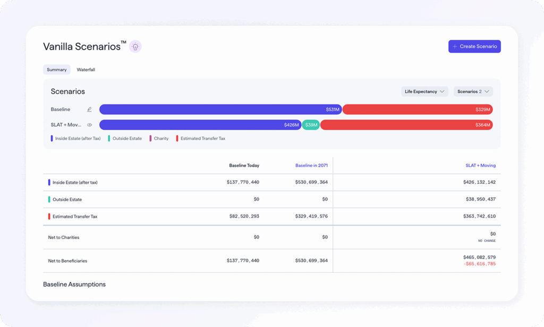Click the Estimated Transfer Tax red legend marker

click(177, 139)
